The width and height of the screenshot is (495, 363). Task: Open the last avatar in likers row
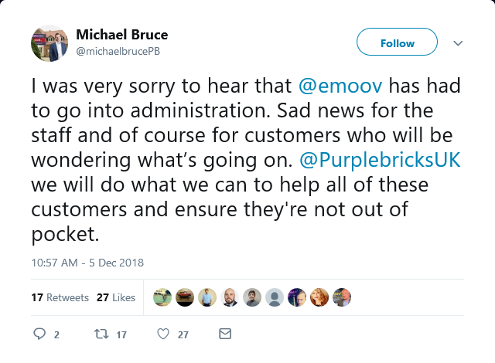coord(342,297)
